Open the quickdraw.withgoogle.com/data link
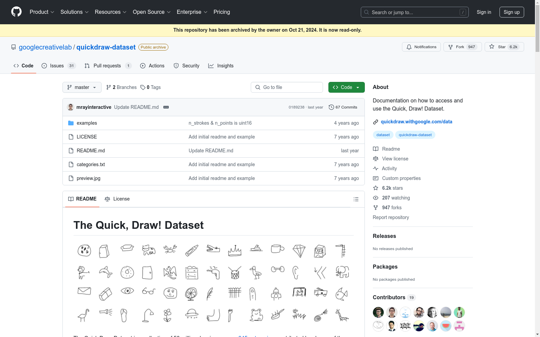The height and width of the screenshot is (337, 540). pos(416,122)
